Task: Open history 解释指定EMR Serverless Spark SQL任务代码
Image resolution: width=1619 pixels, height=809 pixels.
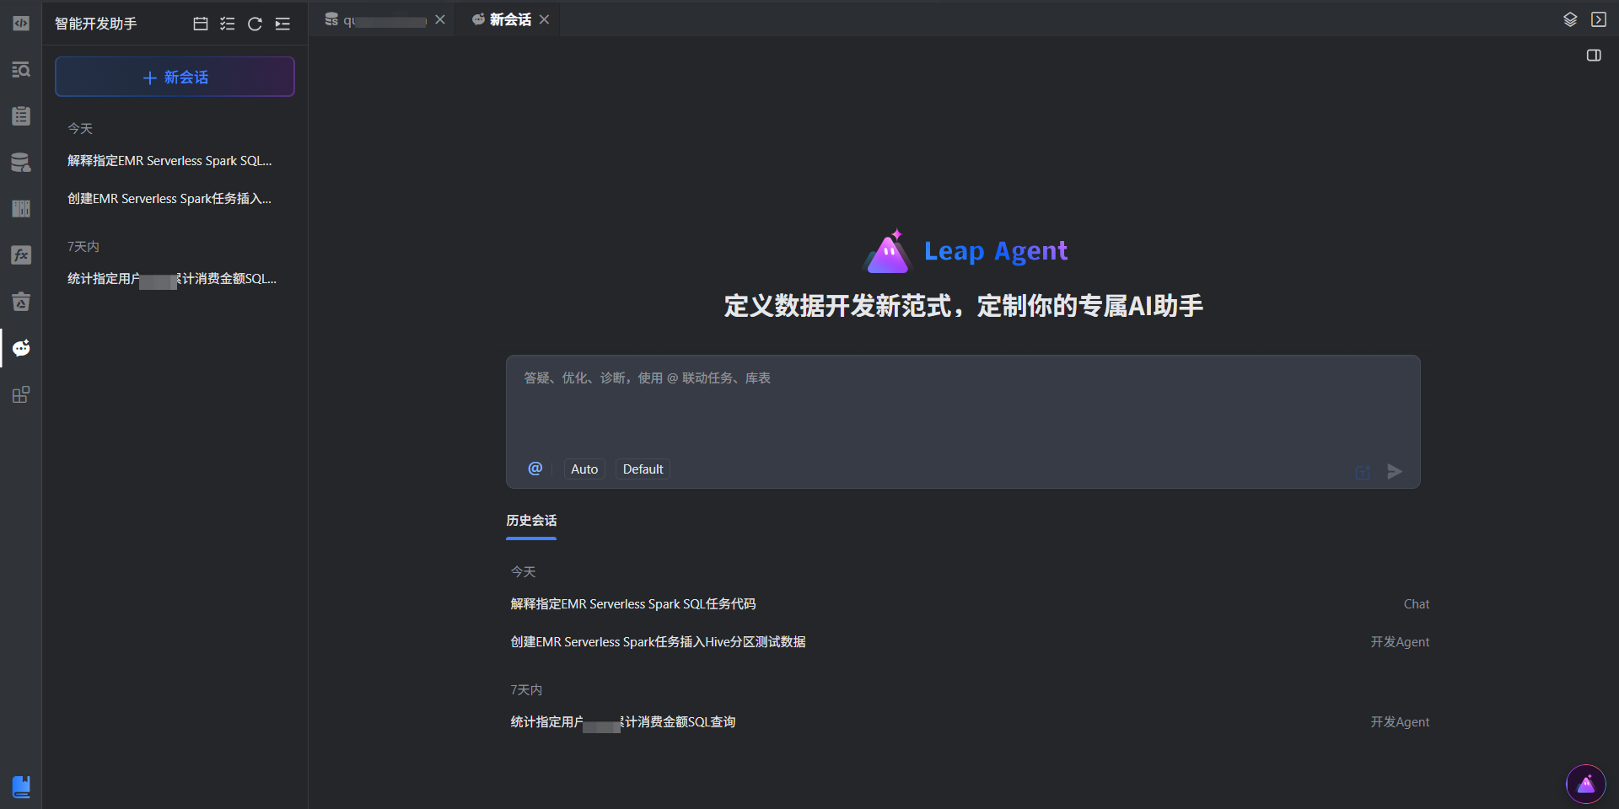Action: 633,604
